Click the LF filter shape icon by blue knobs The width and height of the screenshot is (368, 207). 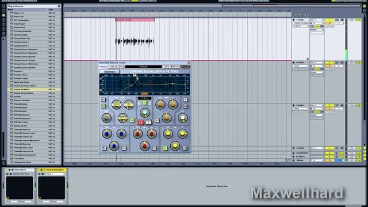coord(104,148)
